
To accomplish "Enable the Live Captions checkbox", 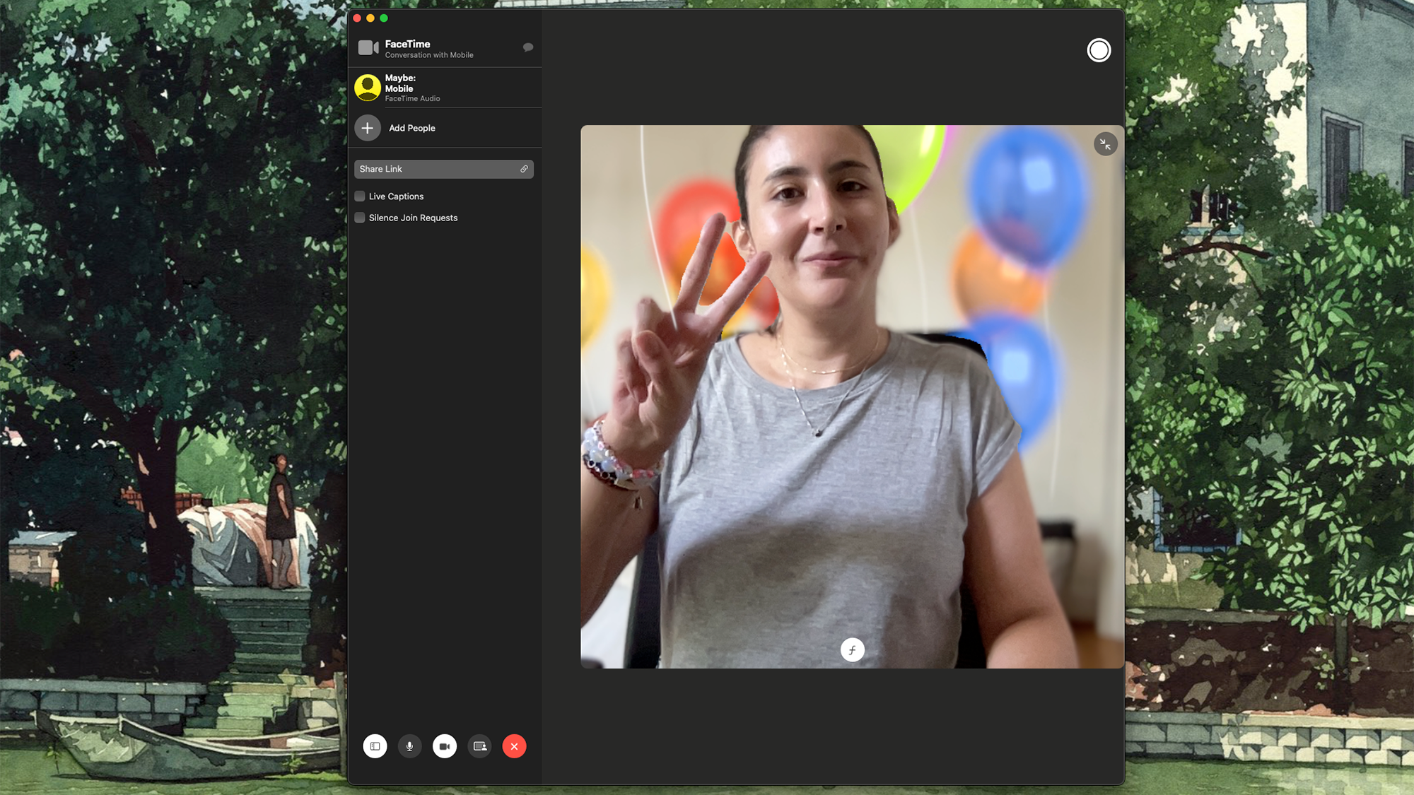I will coord(360,196).
